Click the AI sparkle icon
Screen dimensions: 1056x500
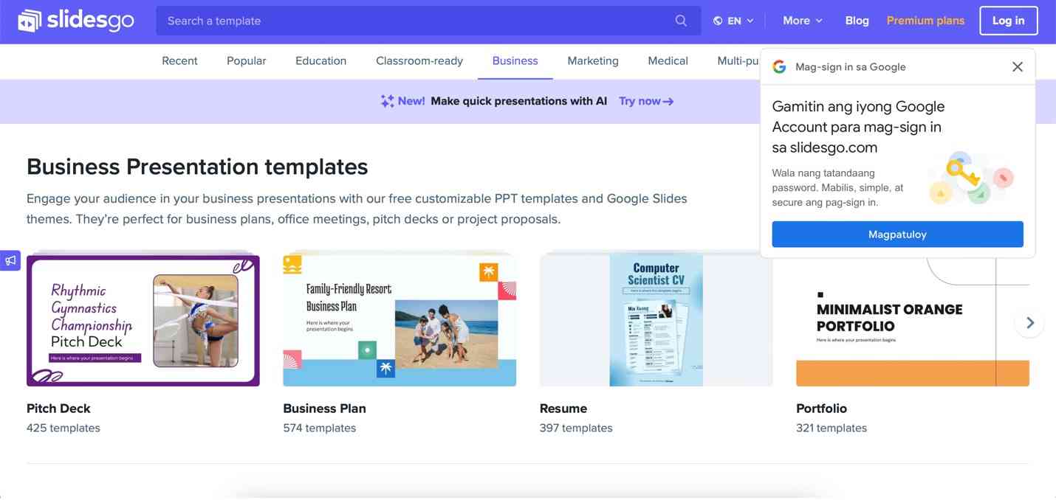coord(387,101)
